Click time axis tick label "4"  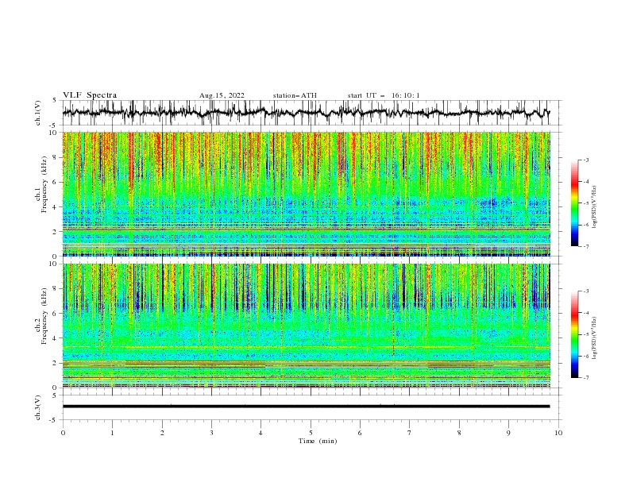(260, 433)
